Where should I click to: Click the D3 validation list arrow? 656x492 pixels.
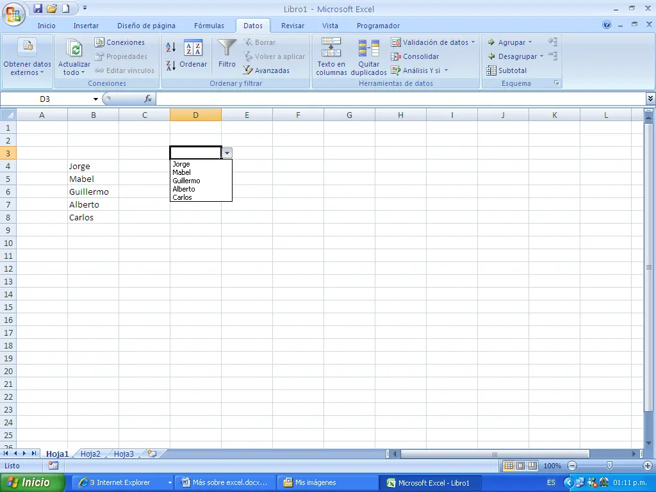(x=227, y=152)
